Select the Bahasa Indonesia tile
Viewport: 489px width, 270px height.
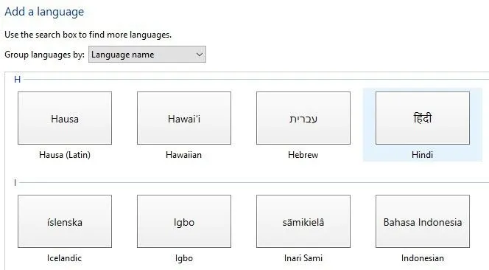tap(423, 221)
